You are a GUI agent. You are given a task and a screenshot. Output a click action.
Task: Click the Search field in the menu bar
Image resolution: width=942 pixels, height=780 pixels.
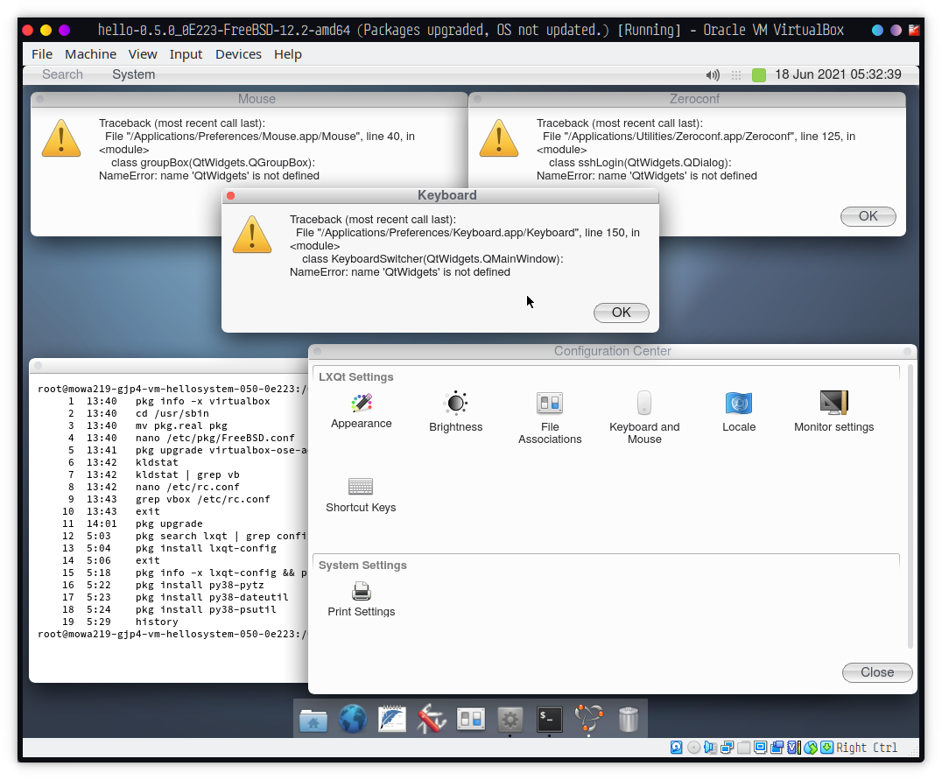pos(62,74)
